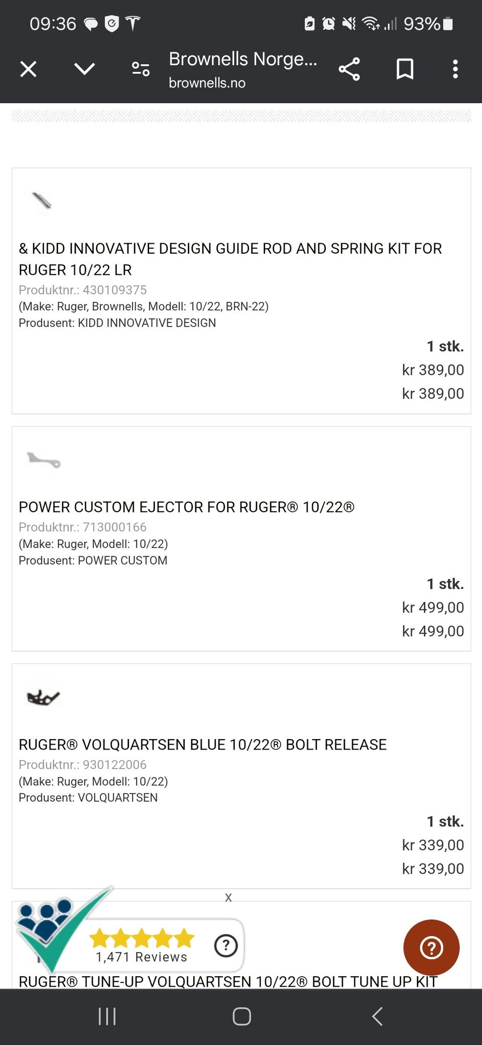The height and width of the screenshot is (1045, 482).
Task: Tap the Volquartsen bolt release thumbnail
Action: (43, 697)
